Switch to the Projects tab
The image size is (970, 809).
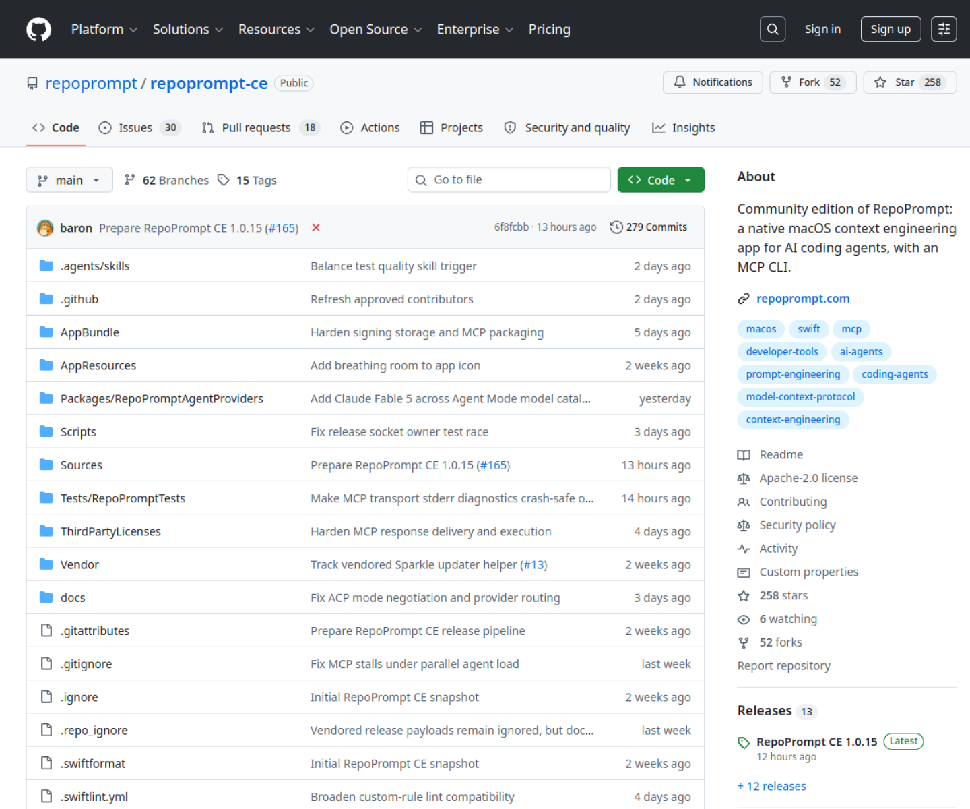point(451,127)
